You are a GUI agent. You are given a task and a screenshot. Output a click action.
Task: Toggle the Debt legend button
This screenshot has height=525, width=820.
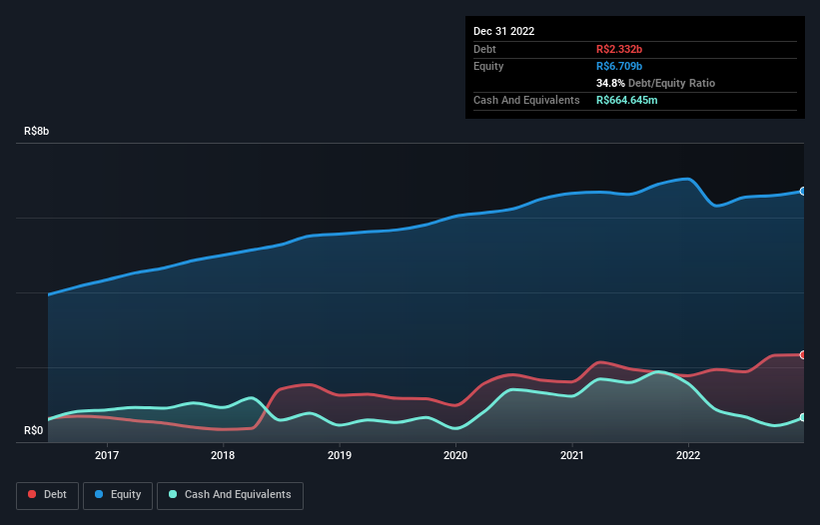click(47, 495)
